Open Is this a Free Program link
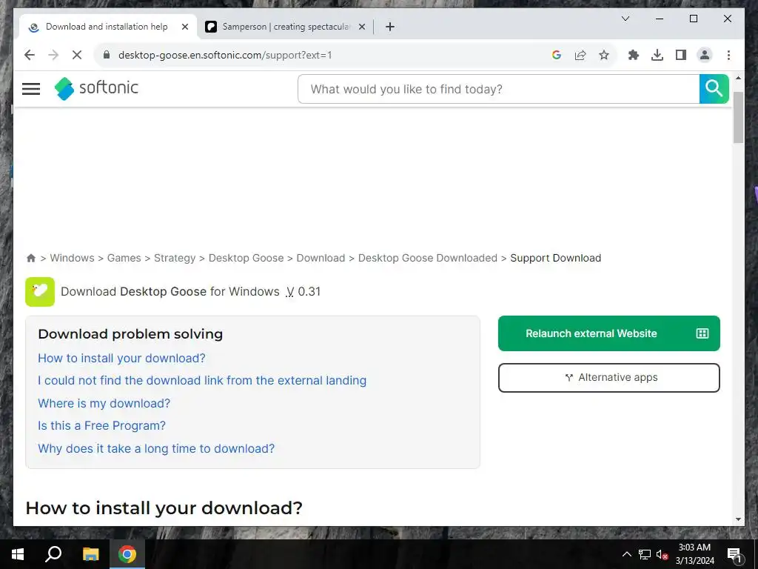 coord(101,425)
